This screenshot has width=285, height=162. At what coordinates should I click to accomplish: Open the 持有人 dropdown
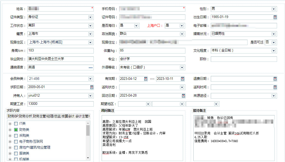point(90,96)
